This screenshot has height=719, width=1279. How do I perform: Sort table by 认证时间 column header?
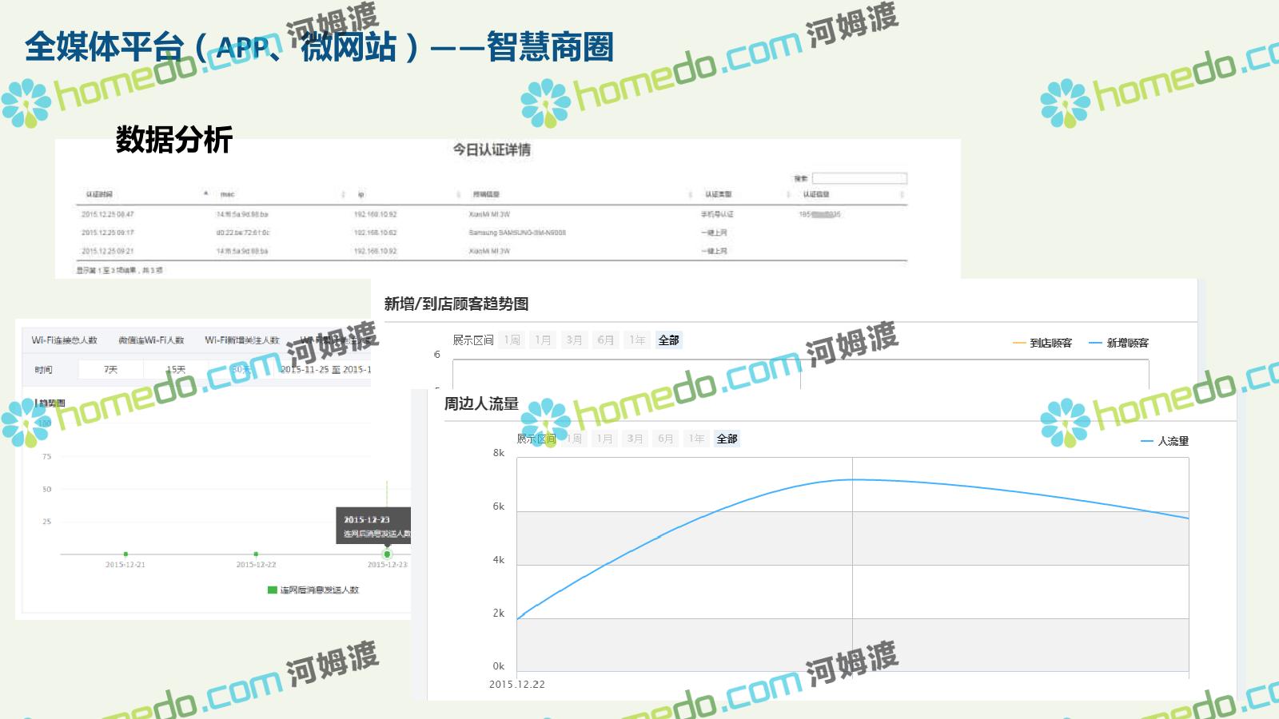[x=99, y=194]
